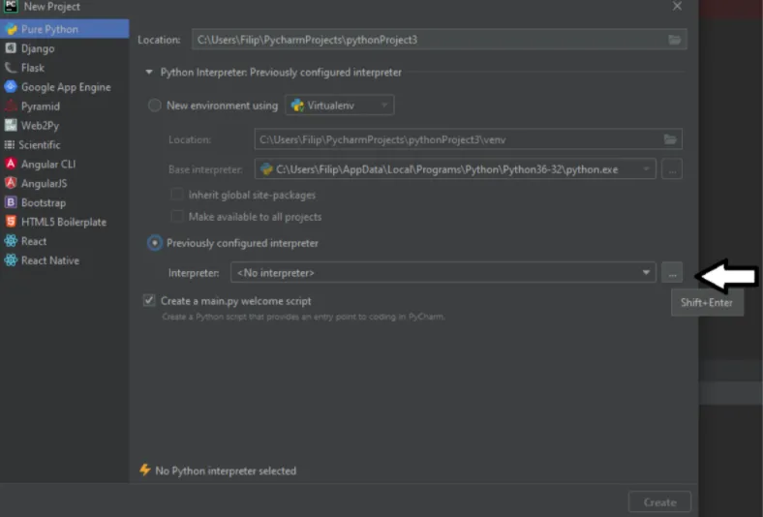Close the New Project dialog
763x517 pixels.
click(x=677, y=7)
